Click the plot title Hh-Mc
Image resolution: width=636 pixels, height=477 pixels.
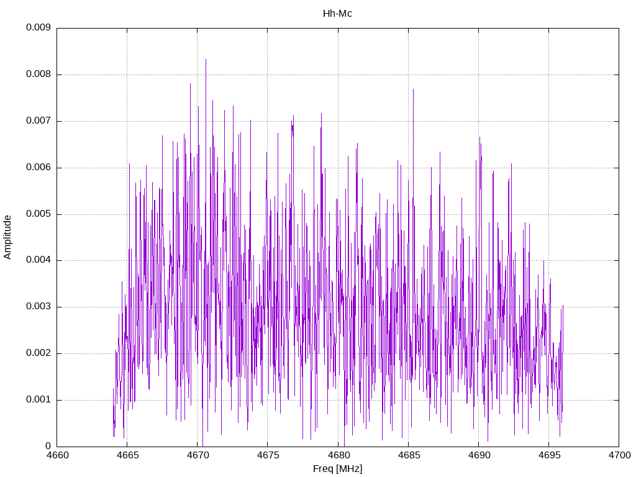click(337, 14)
